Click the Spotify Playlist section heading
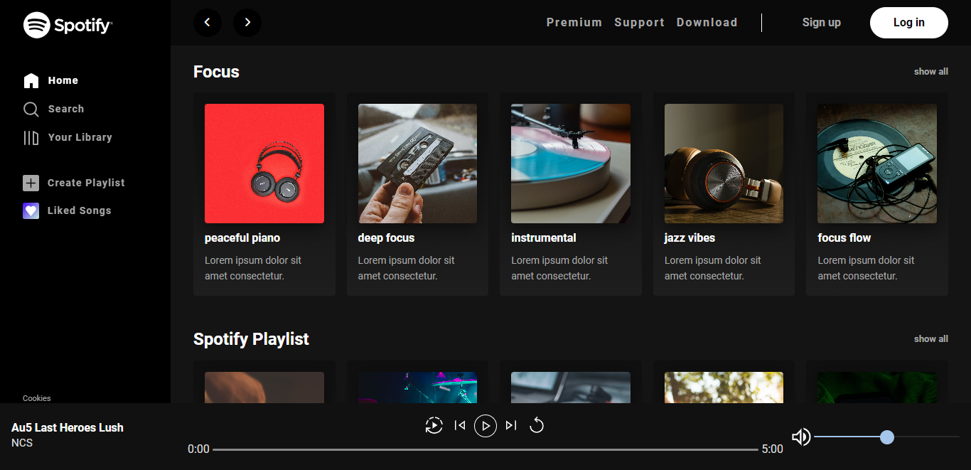971x470 pixels. [251, 339]
